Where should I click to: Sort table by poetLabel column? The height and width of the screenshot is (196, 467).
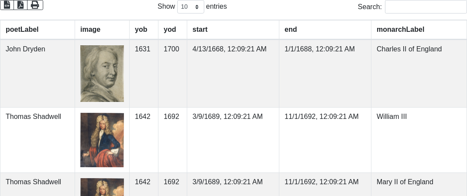click(x=22, y=30)
